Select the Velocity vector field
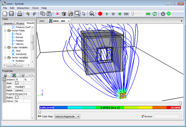Screen dimensions: 186x127 coord(19,44)
